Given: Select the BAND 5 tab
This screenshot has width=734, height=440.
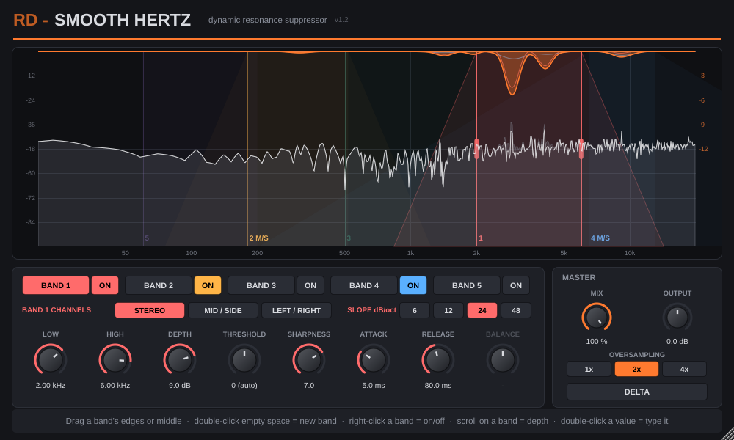Looking at the screenshot, I should point(467,285).
